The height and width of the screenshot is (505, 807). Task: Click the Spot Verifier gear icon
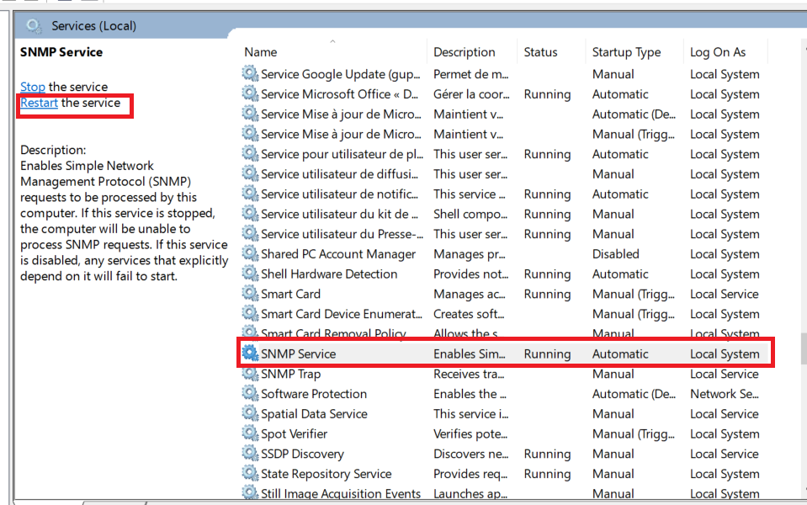click(x=250, y=434)
